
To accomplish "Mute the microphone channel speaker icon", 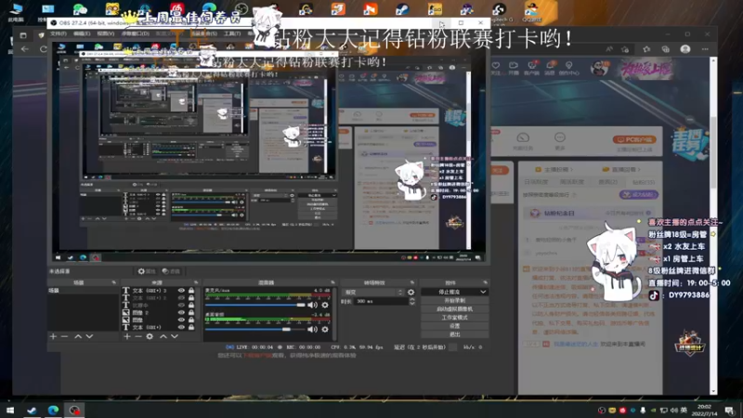I will (x=312, y=306).
